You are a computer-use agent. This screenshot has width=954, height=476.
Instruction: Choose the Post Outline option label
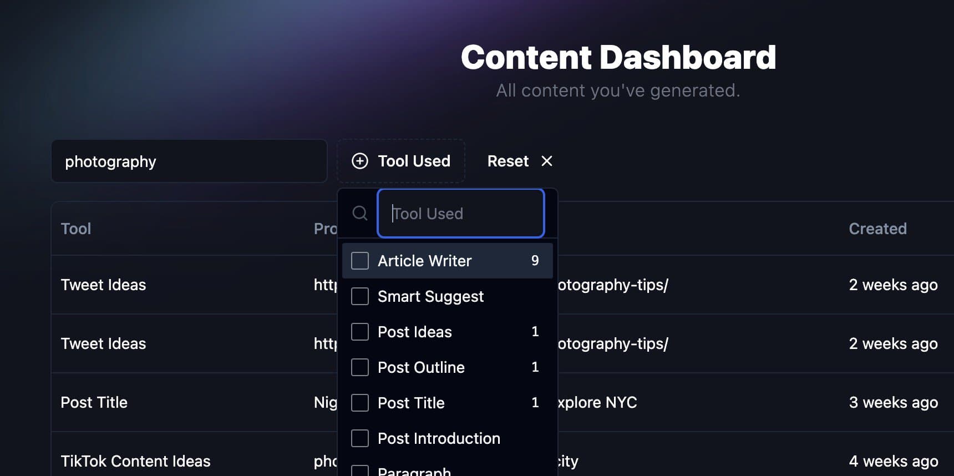coord(421,367)
